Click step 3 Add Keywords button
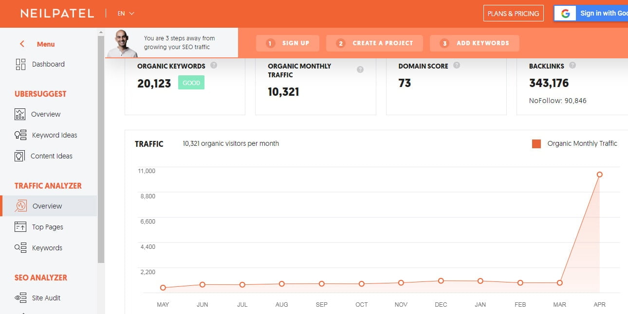The width and height of the screenshot is (628, 314). click(x=475, y=43)
